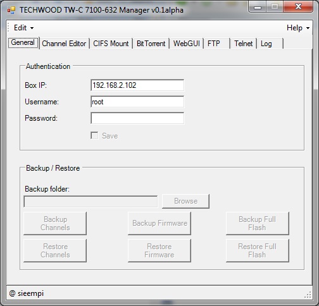This screenshot has width=319, height=306.
Task: Click the Restore Channels button
Action: pos(55,250)
